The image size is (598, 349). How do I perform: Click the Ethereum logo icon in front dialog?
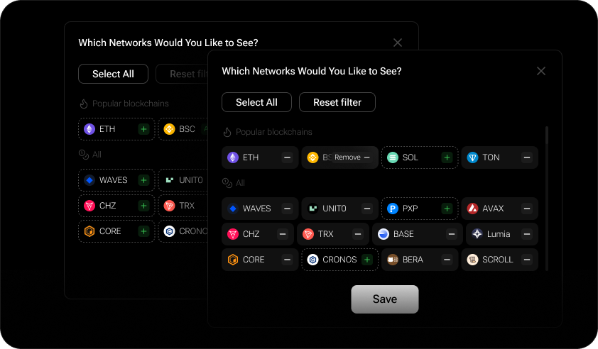pos(232,157)
